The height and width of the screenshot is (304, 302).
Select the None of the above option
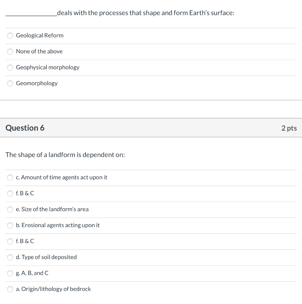[x=39, y=51]
